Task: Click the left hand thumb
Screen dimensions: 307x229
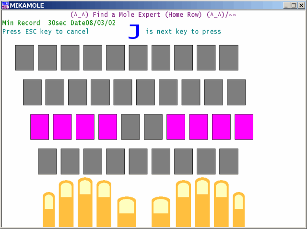Action: point(127,212)
